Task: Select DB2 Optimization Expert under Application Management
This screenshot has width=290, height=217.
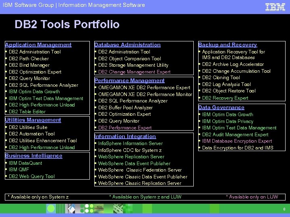Action: pos(35,72)
